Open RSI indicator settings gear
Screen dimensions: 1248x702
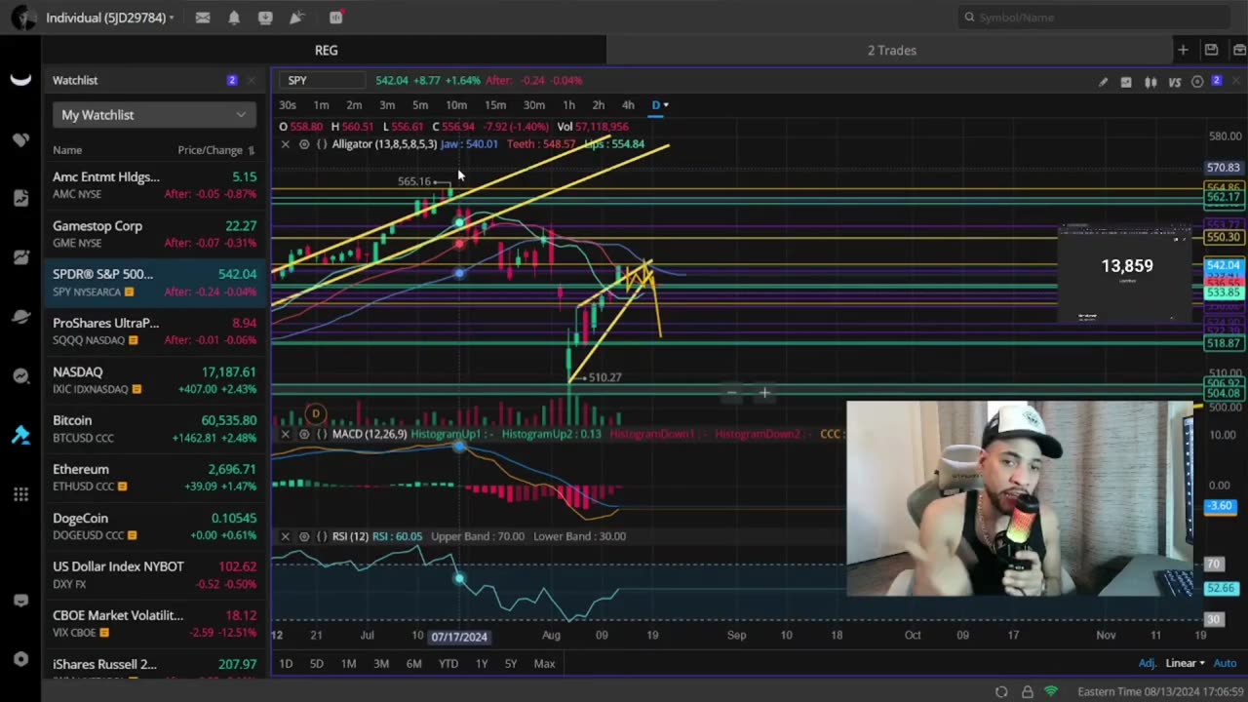pos(304,536)
